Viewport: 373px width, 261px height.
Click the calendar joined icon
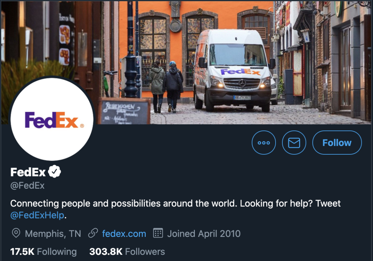coord(158,233)
